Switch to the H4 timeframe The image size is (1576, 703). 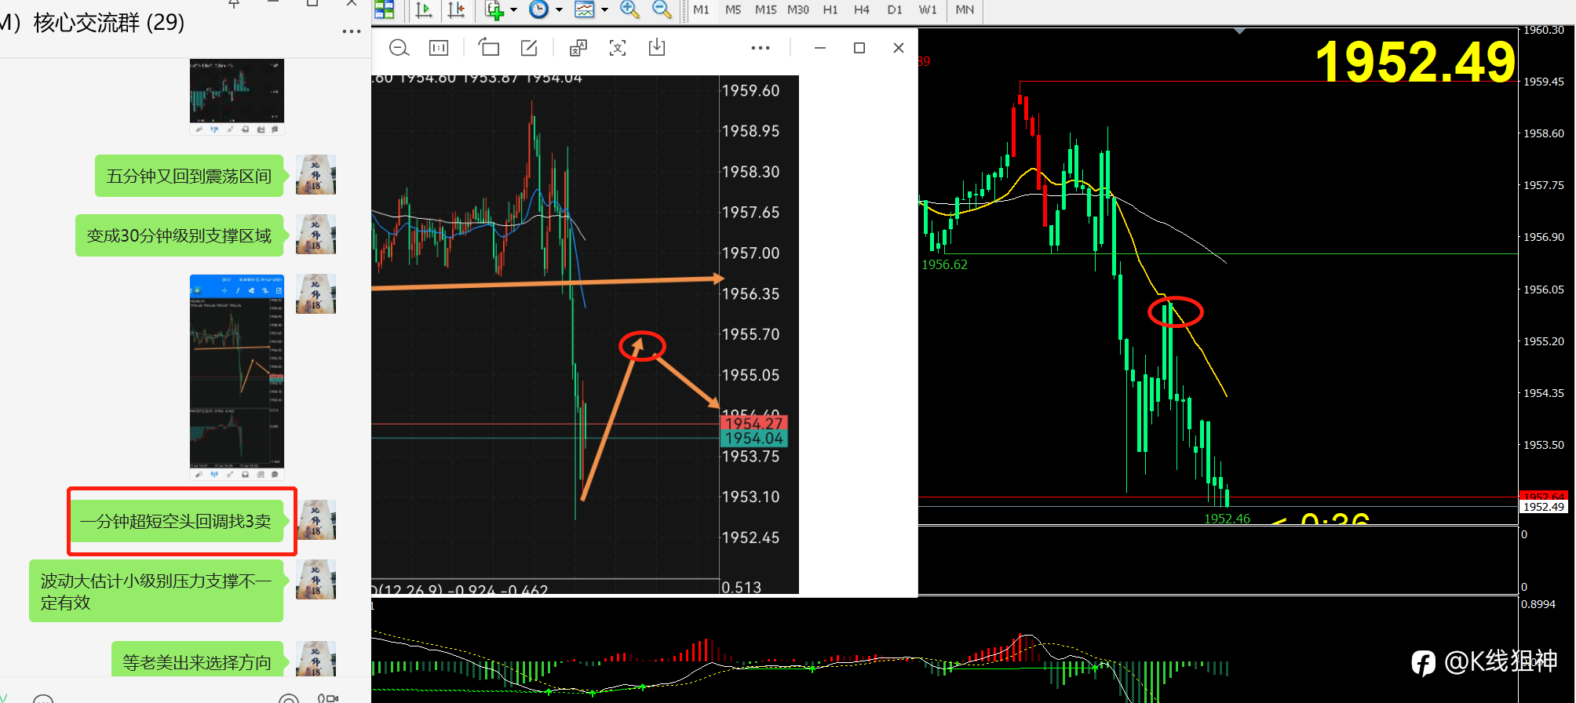coord(862,9)
